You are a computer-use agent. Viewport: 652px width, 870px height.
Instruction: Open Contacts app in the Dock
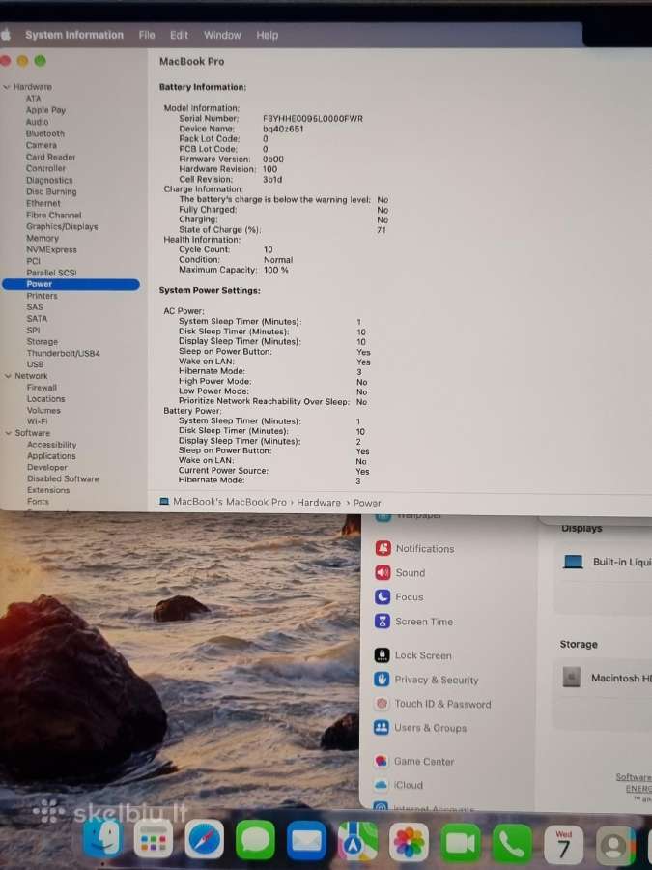(x=614, y=846)
